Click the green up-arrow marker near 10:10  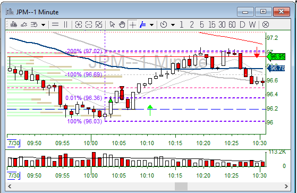point(150,110)
